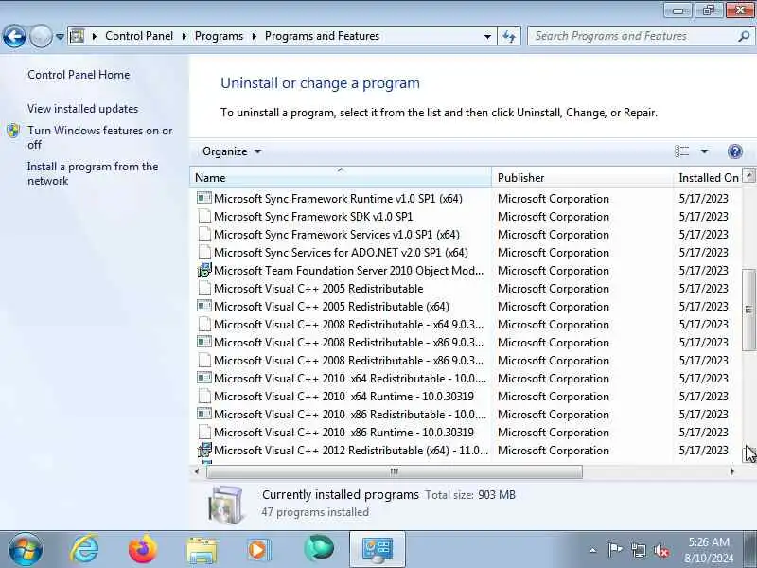Click the search magnifier icon
Screen dimensions: 757x568
[744, 36]
